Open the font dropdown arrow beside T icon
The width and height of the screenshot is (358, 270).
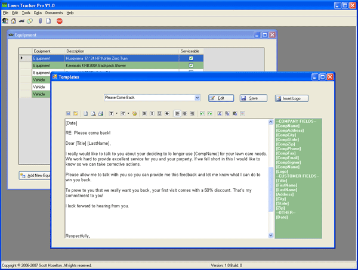tap(116, 113)
